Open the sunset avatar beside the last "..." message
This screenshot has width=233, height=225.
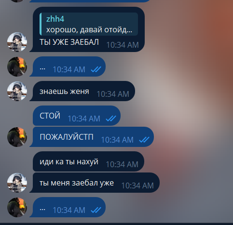17,207
